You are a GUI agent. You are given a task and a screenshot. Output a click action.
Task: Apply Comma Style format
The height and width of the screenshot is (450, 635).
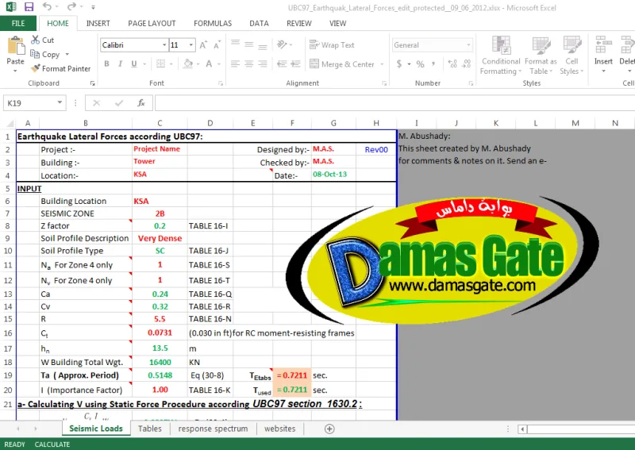[x=433, y=63]
